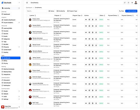Expand Audit submenu in sidebar

click(19, 97)
